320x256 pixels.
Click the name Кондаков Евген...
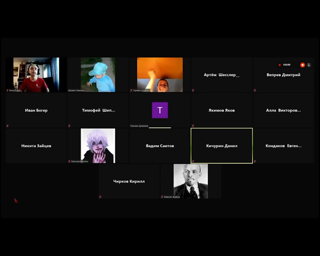284,146
